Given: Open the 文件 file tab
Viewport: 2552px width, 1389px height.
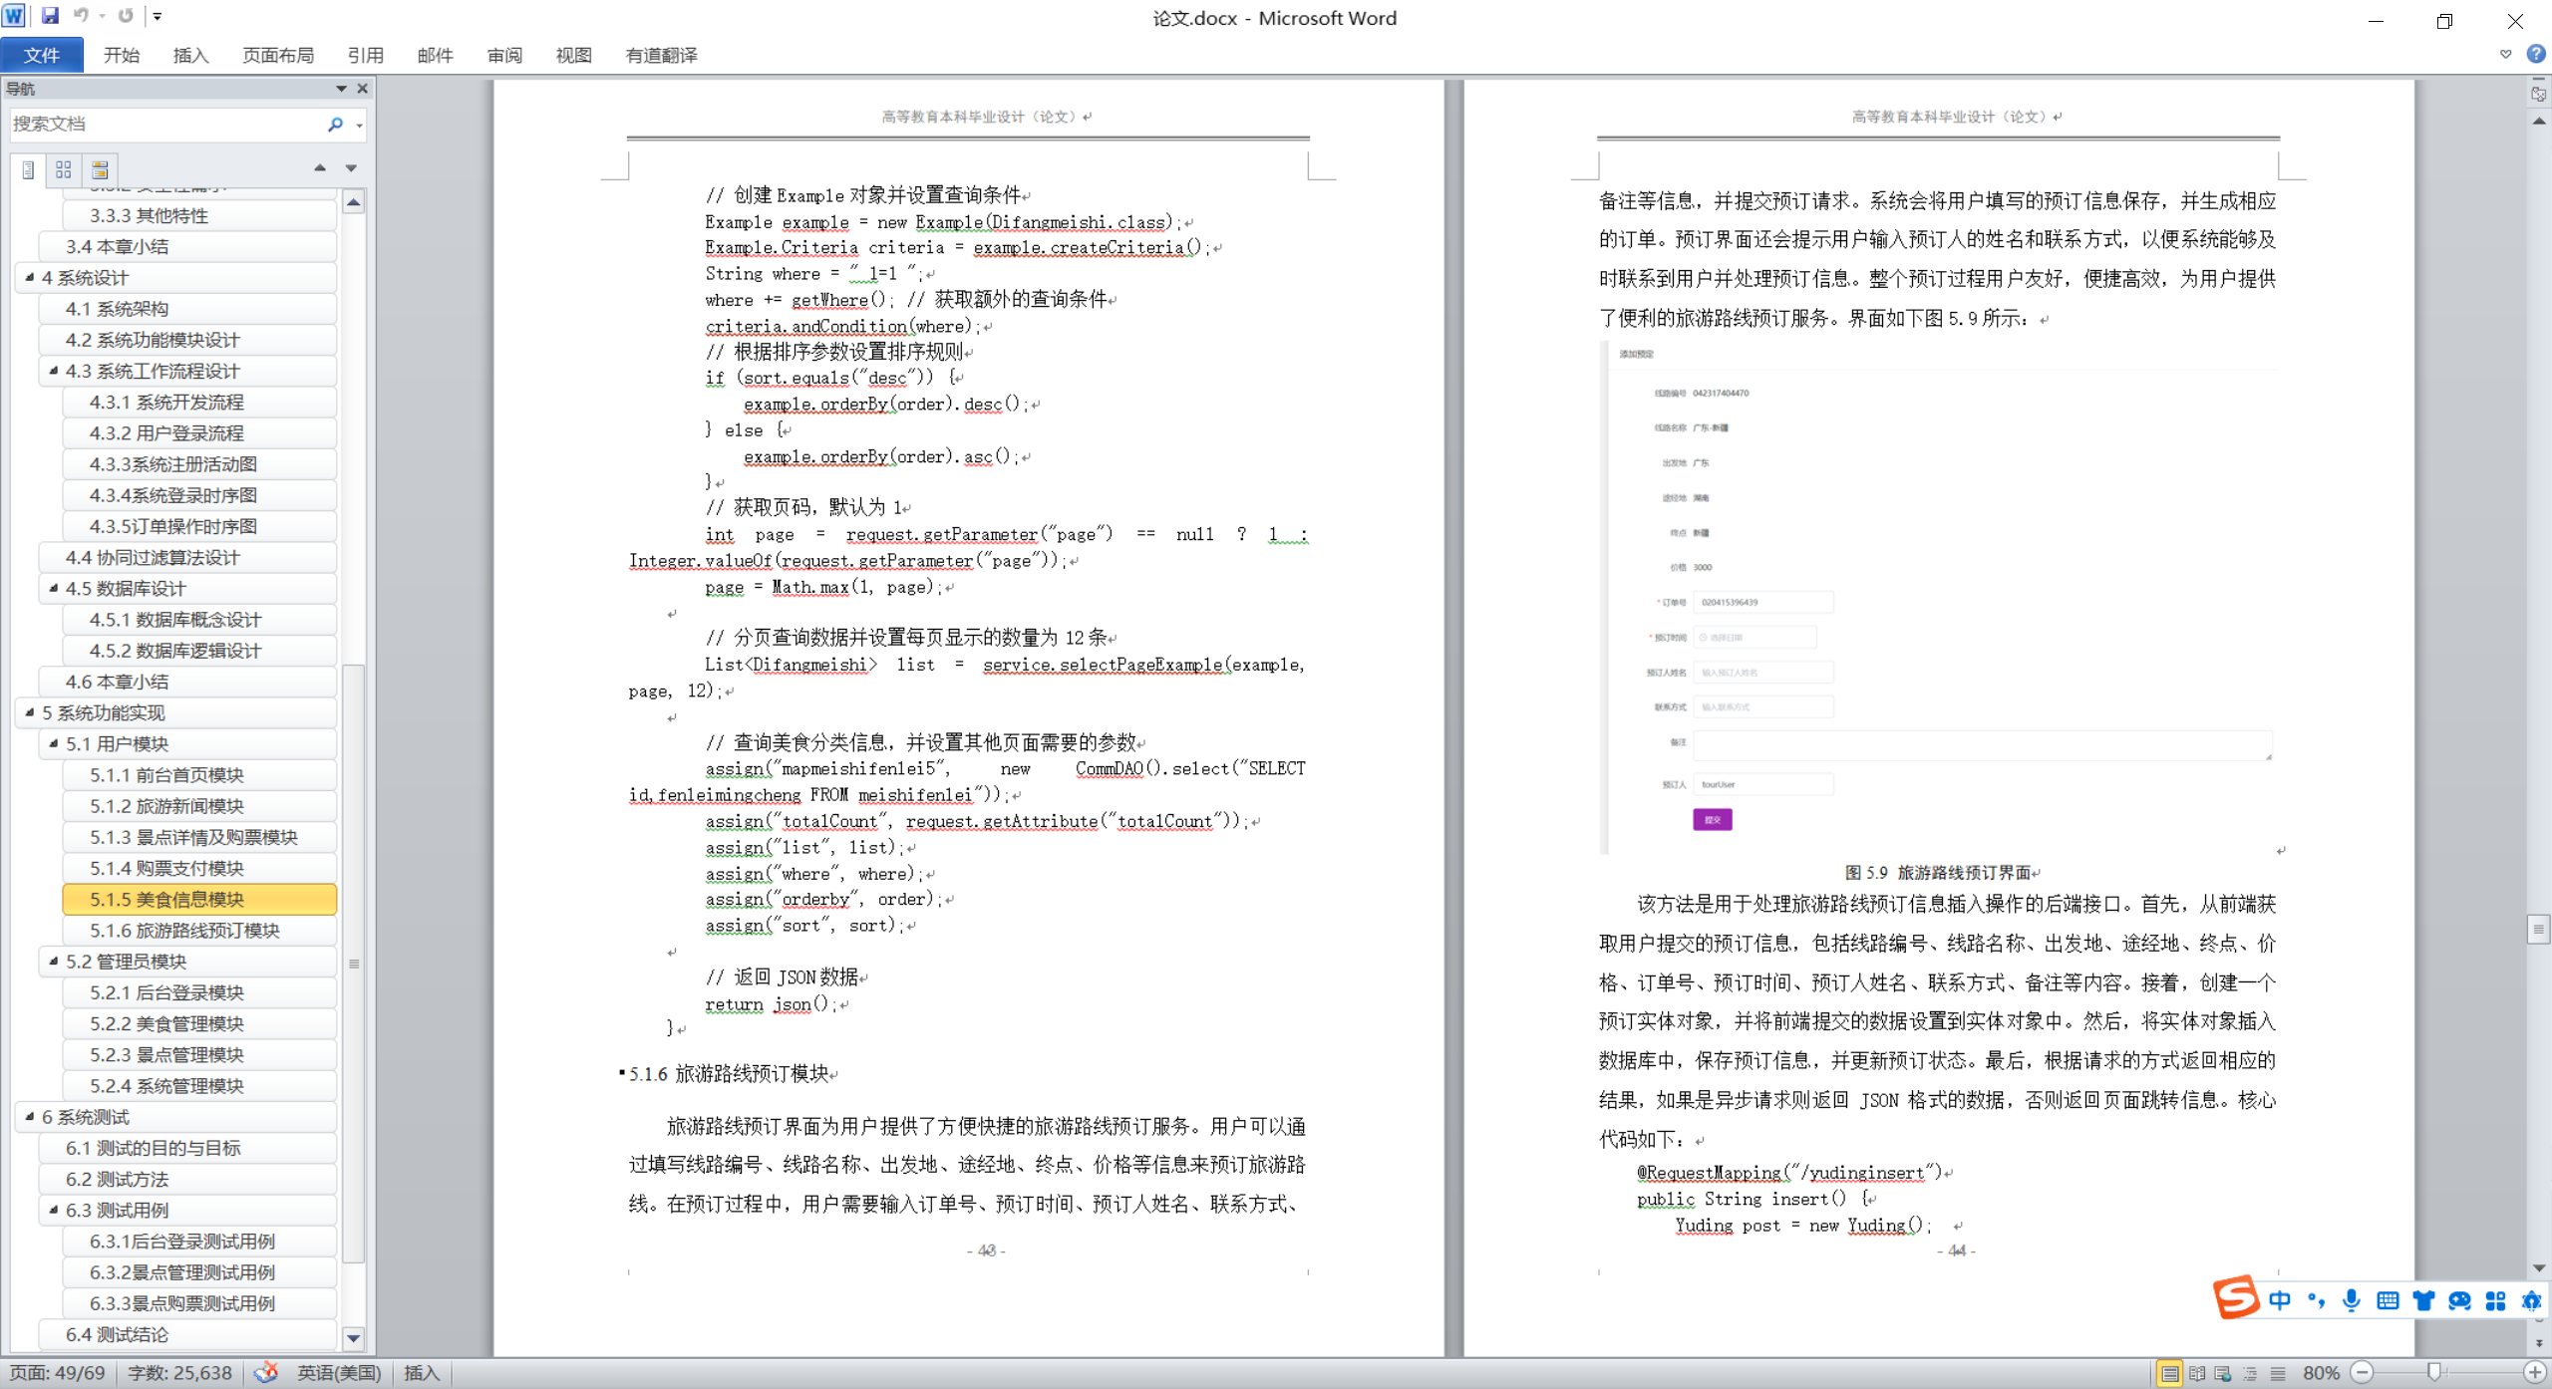Looking at the screenshot, I should [x=42, y=55].
